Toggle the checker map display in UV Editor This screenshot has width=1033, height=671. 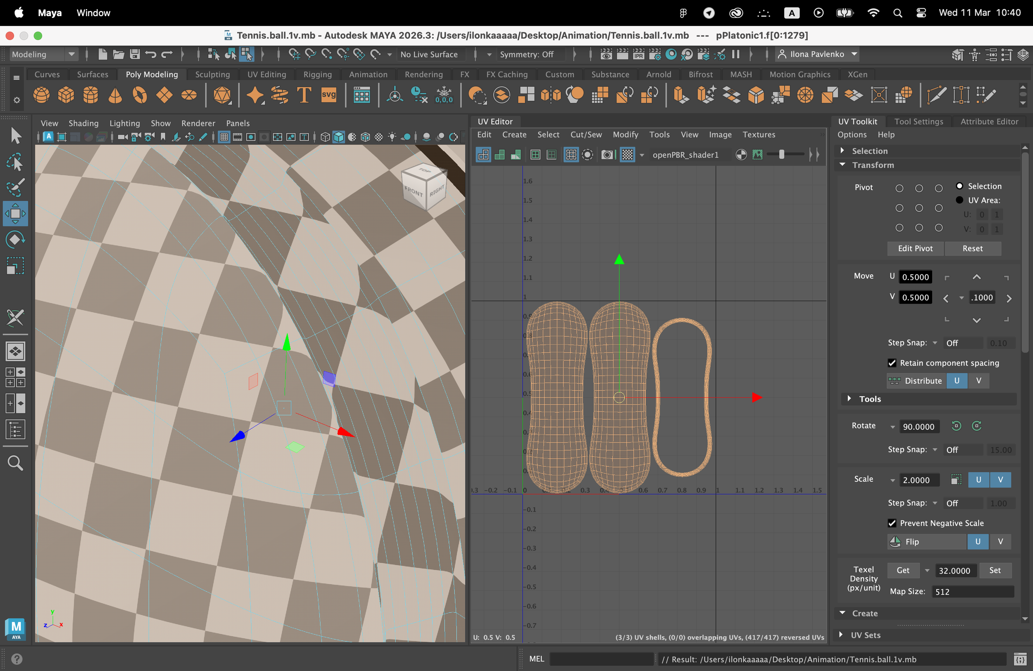[626, 155]
